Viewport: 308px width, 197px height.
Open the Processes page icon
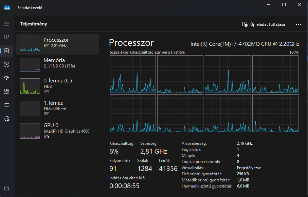[x=6, y=37]
